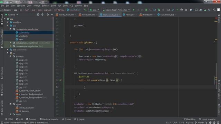Screen dimensions: 221x124
Task: Open the profiler gauge icon in toolbar
Action: (x=155, y=10)
